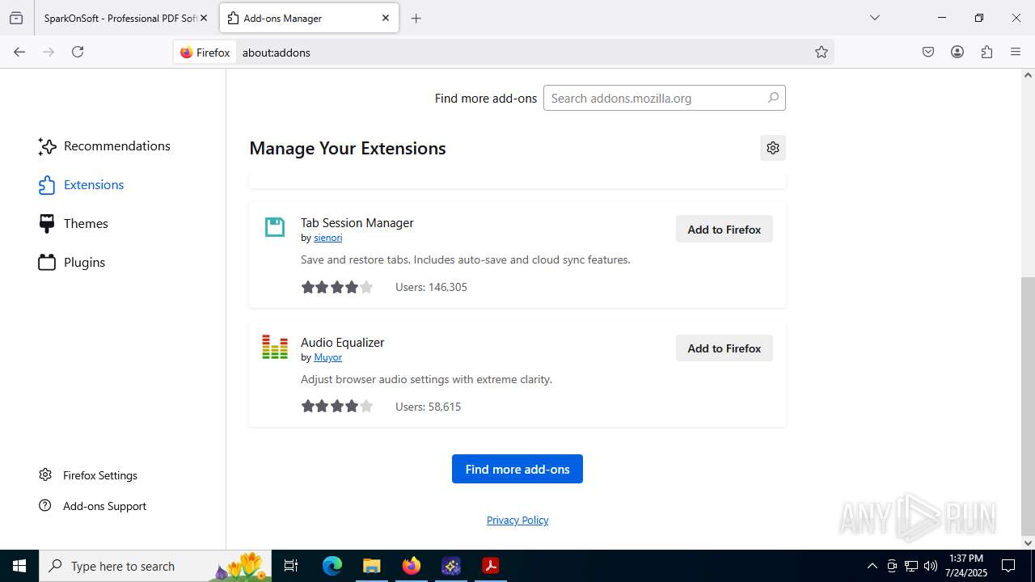
Task: Open the new tab plus button
Action: [x=416, y=18]
